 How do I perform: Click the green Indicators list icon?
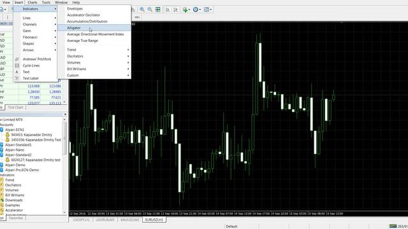coord(185,10)
